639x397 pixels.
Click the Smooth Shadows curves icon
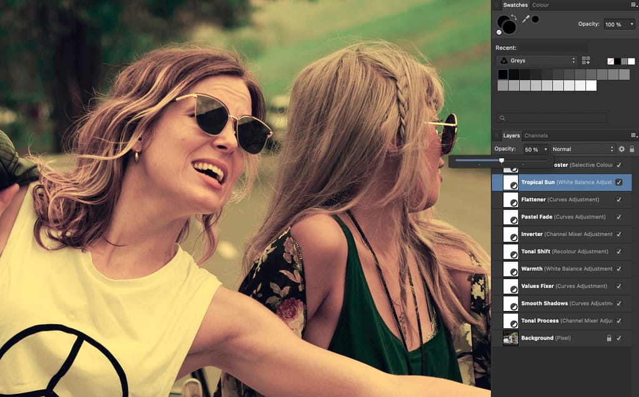pyautogui.click(x=510, y=304)
